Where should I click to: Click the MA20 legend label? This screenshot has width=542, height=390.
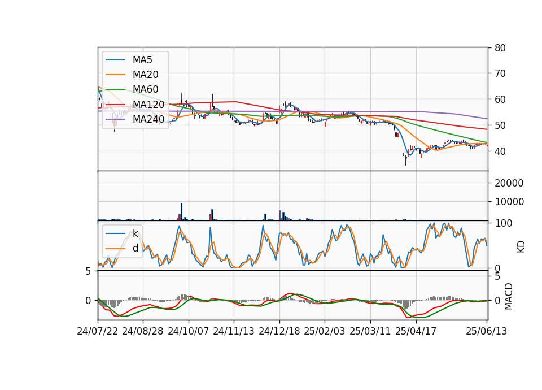tap(145, 75)
